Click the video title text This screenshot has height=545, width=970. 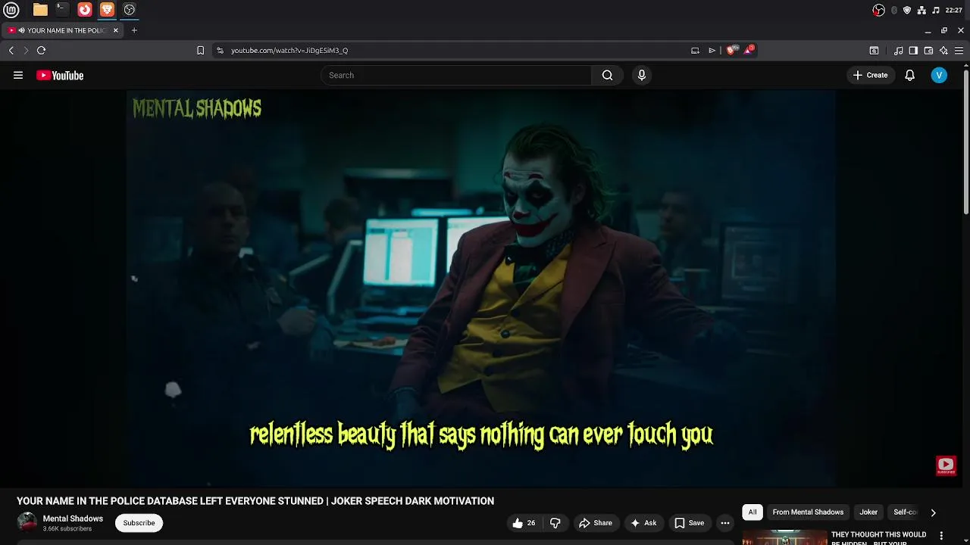tap(255, 501)
